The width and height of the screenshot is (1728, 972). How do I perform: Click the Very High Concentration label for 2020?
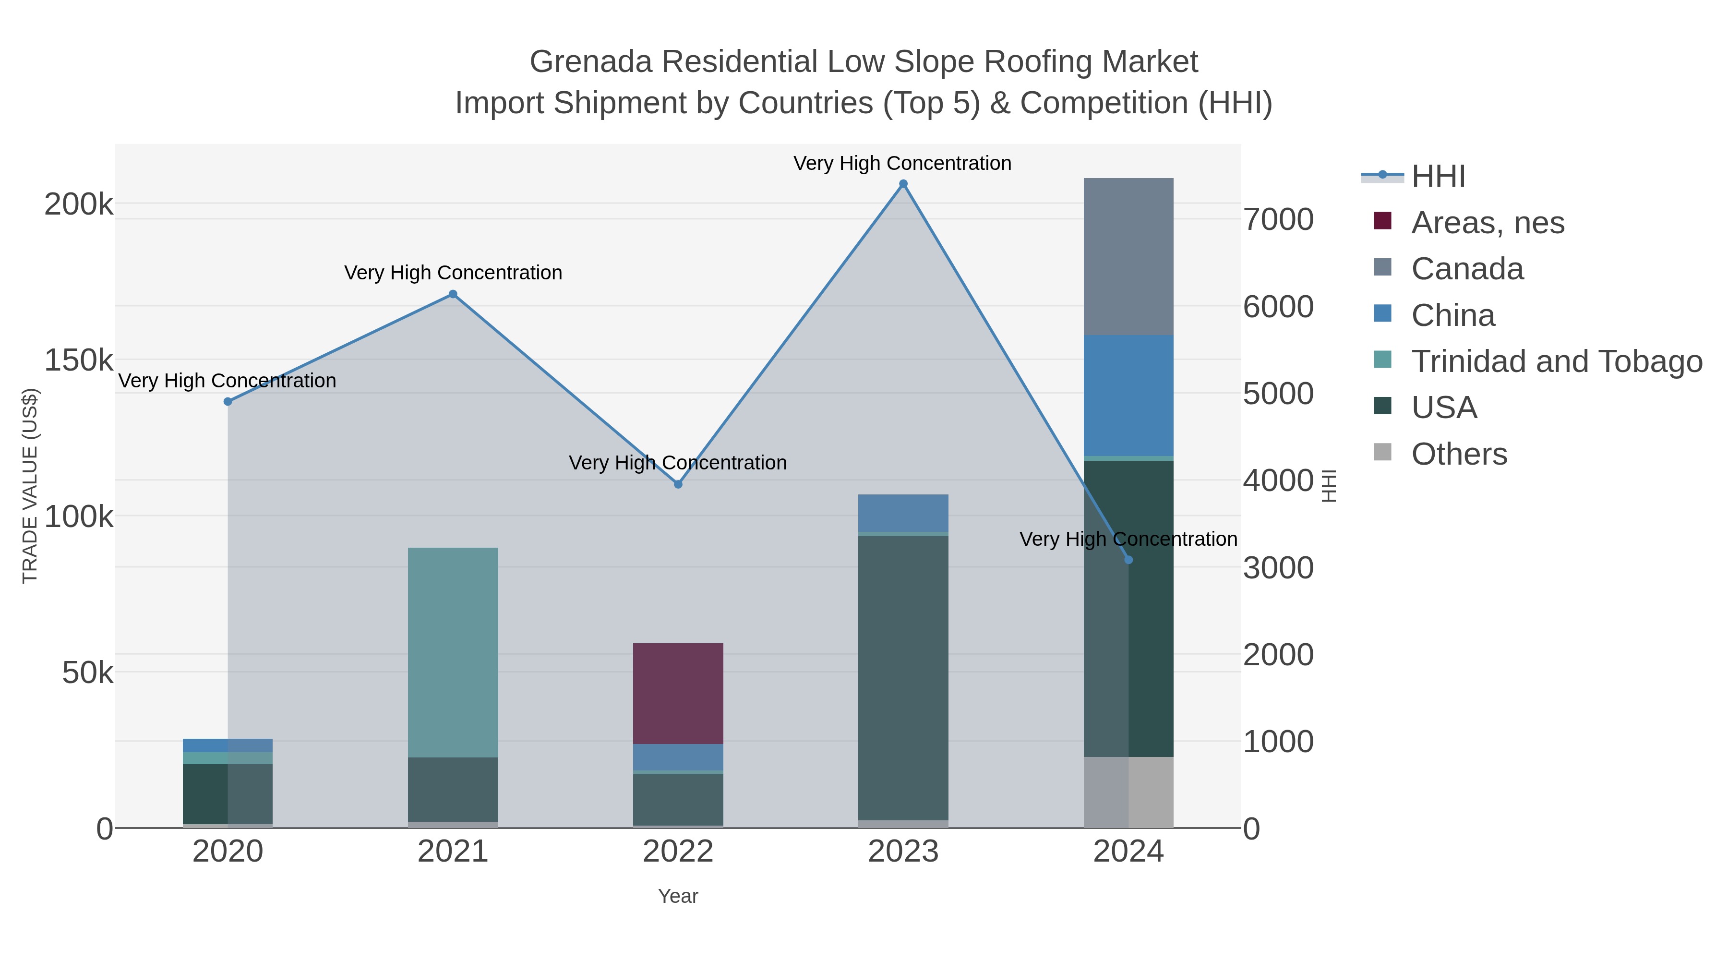point(228,380)
